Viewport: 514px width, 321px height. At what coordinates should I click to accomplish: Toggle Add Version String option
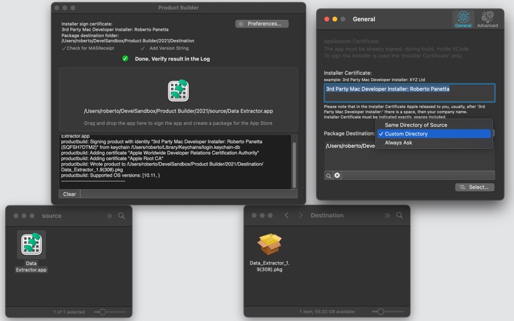click(164, 48)
